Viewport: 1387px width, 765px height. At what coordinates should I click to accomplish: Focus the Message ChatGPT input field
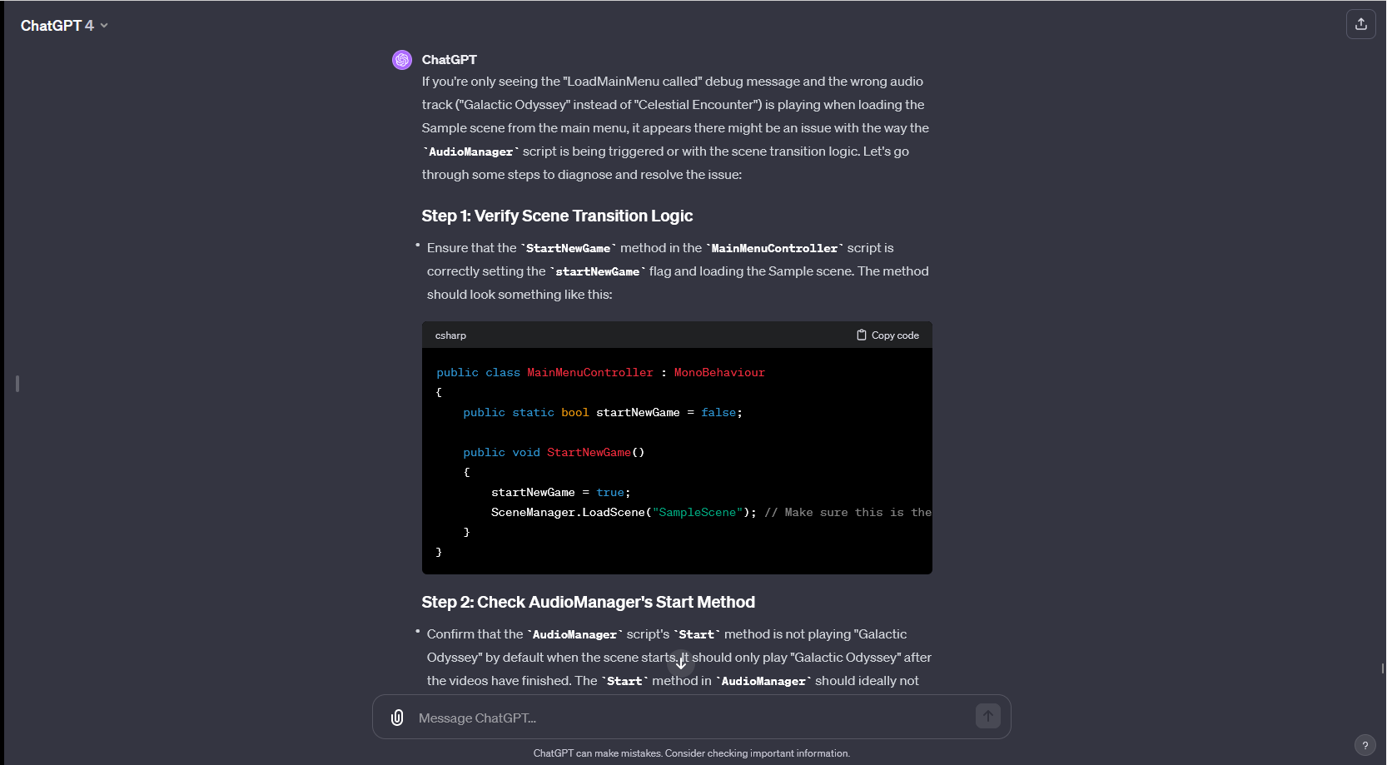point(691,718)
